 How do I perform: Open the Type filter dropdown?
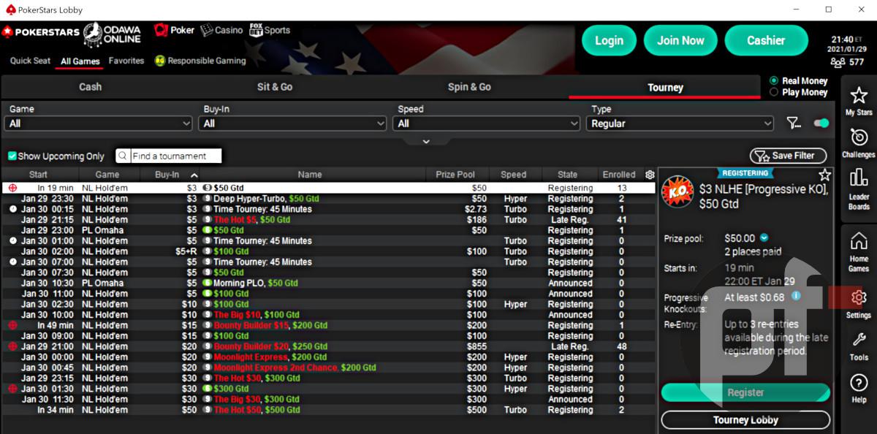[680, 123]
